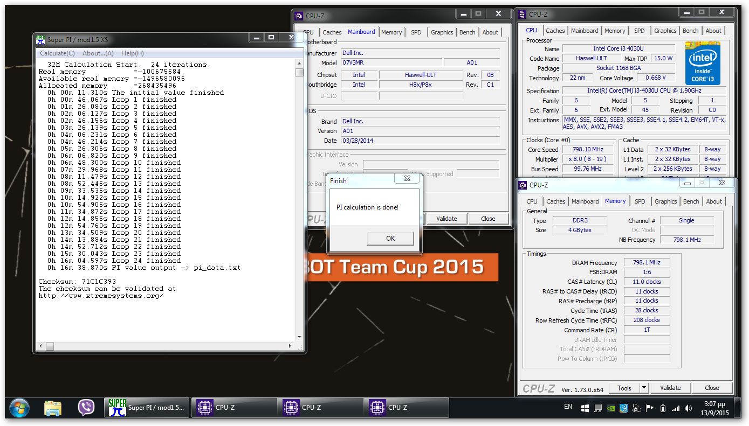
Task: Click Super PI scrollbar up arrow
Action: [x=299, y=64]
